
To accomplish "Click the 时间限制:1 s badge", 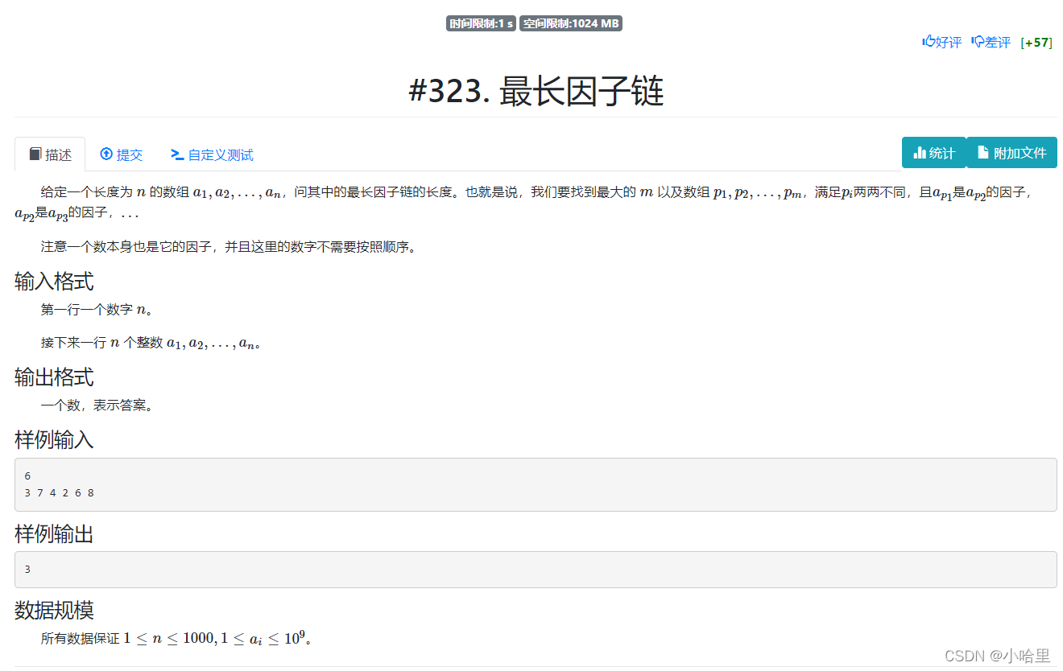I will 479,23.
